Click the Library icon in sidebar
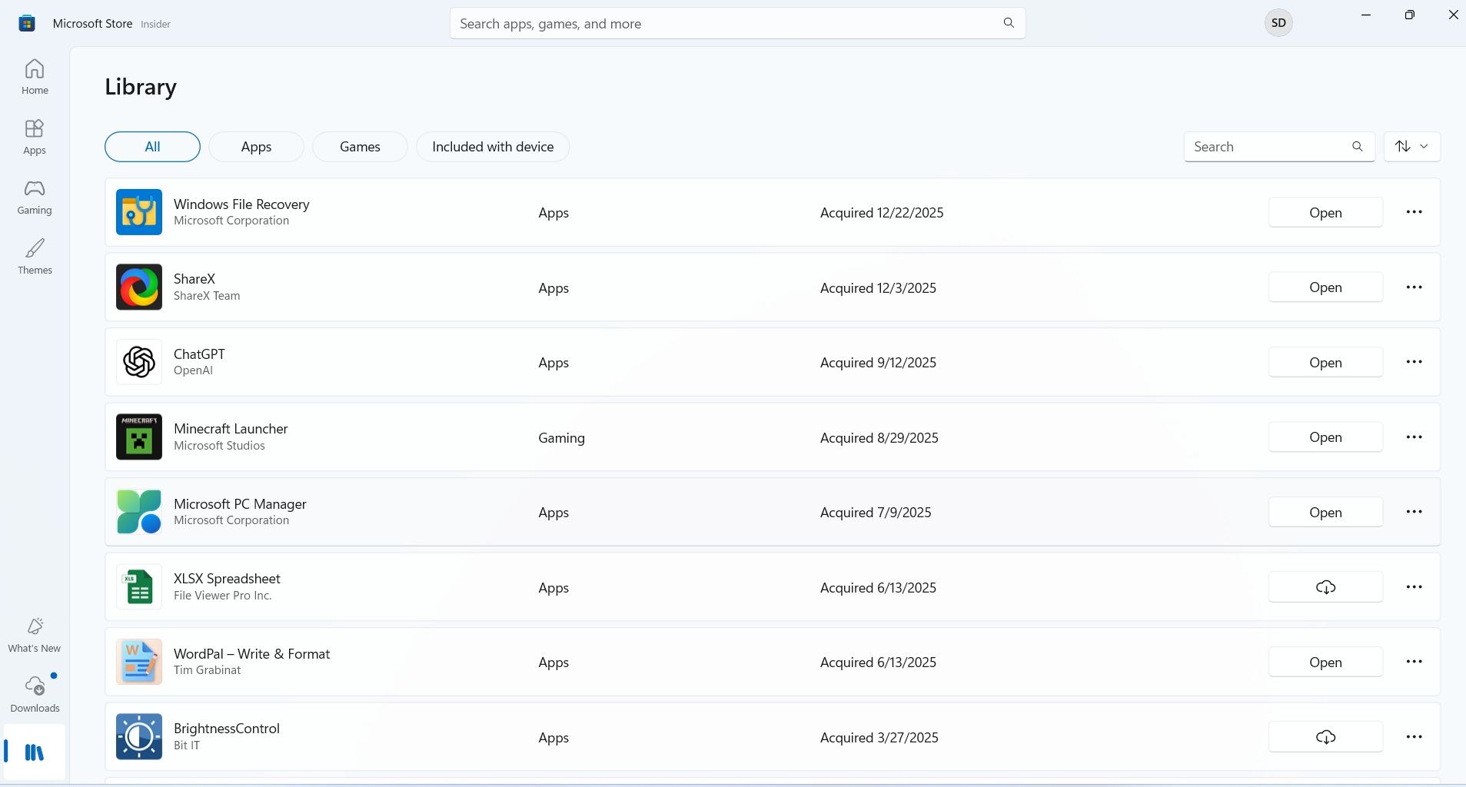 [x=35, y=752]
